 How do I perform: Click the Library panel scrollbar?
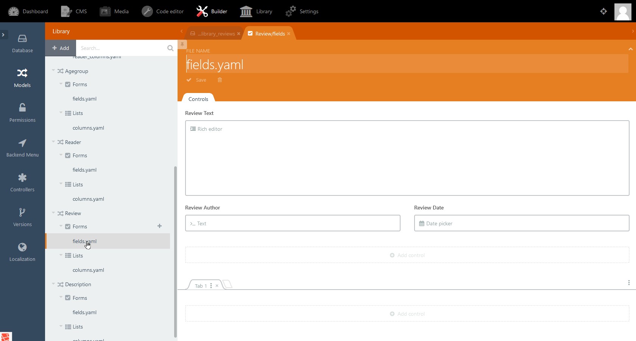(175, 250)
